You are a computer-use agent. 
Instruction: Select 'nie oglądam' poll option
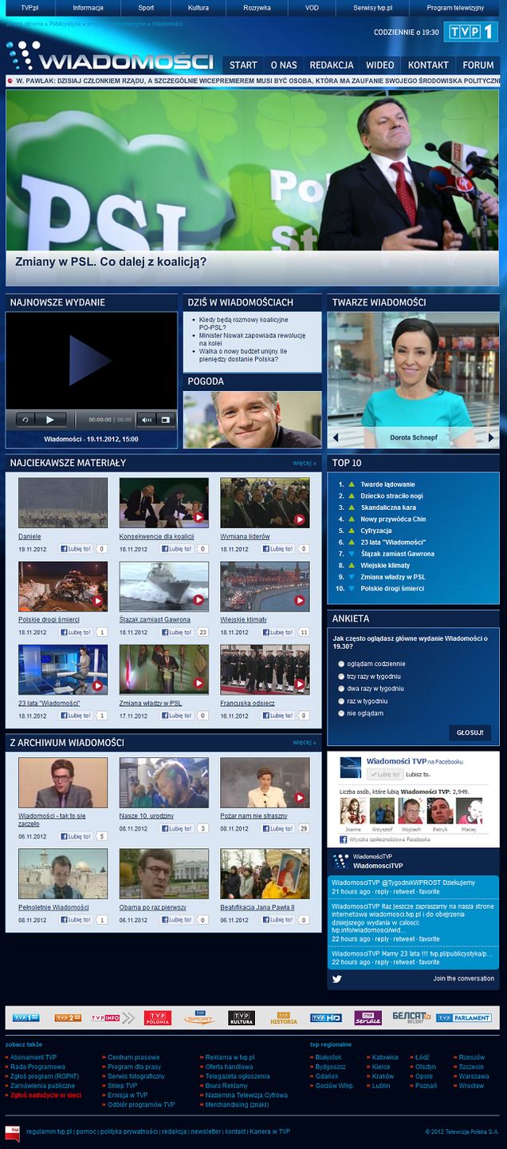pos(341,713)
